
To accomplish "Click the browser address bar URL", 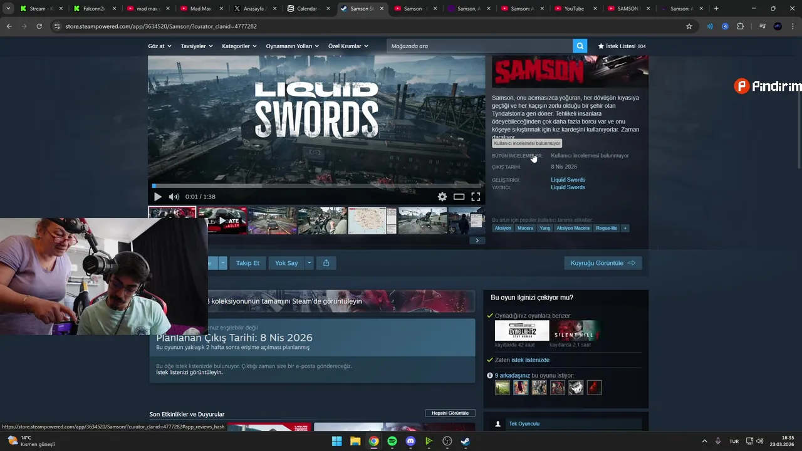I will 161,26.
